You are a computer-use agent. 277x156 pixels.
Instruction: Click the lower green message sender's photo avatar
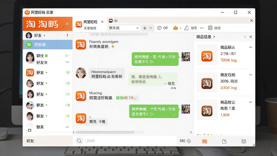coord(186,109)
